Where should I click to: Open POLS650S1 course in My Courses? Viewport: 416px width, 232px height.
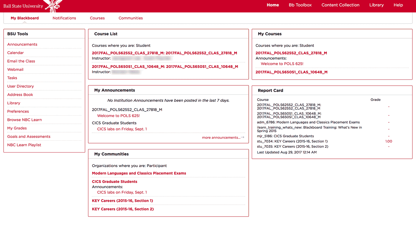291,72
